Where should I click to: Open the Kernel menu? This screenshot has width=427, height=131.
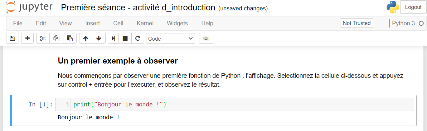(x=145, y=23)
